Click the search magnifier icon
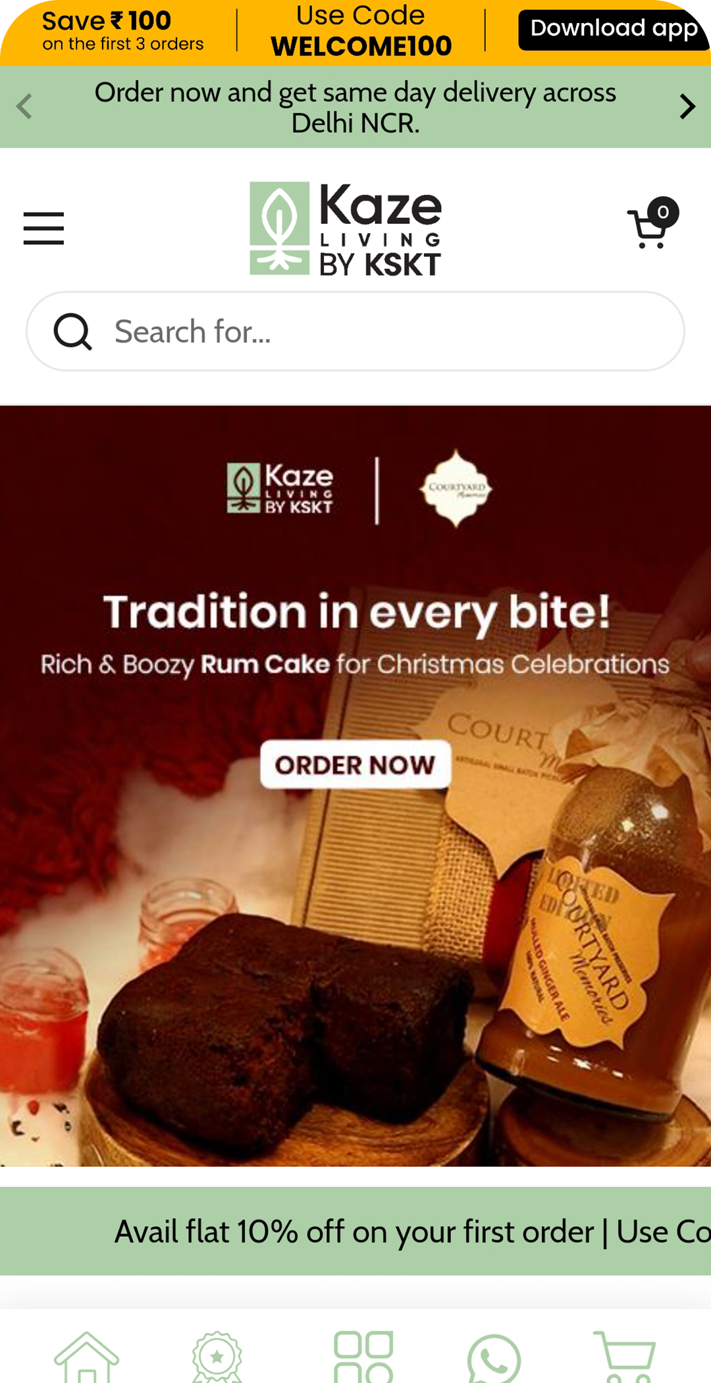The image size is (711, 1383). pyautogui.click(x=72, y=331)
